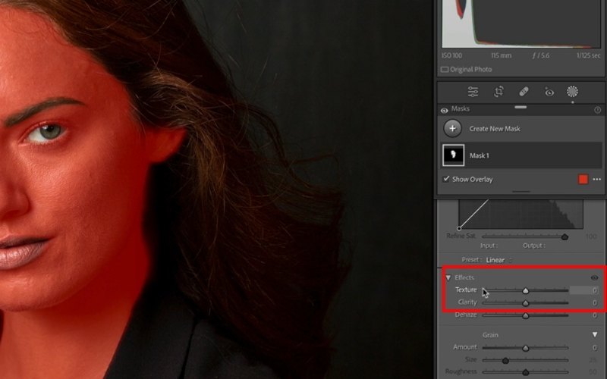
Task: Select the Red Eye correction tool
Action: click(549, 92)
